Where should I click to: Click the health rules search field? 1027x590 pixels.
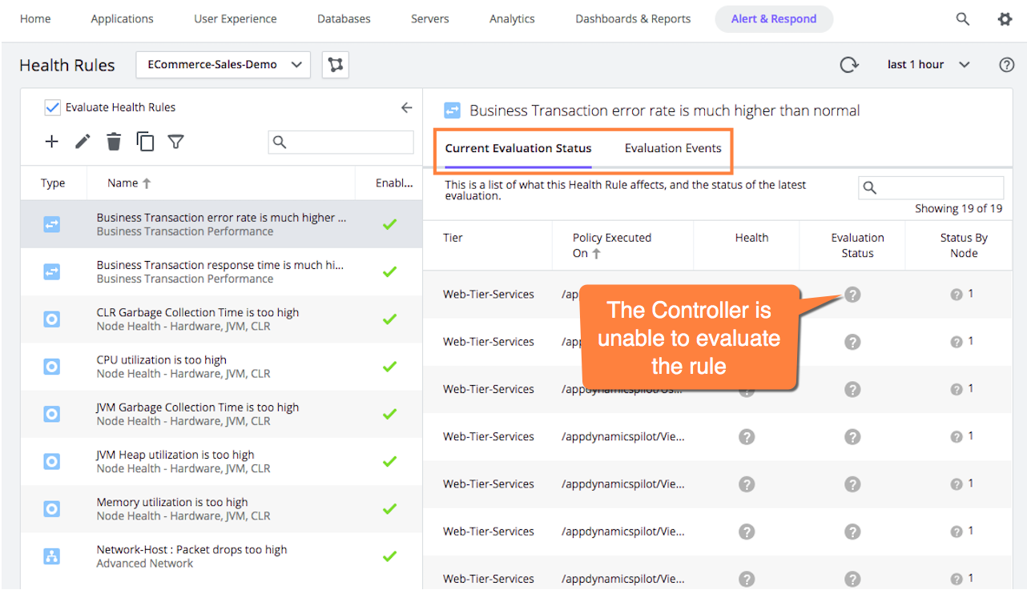coord(341,142)
